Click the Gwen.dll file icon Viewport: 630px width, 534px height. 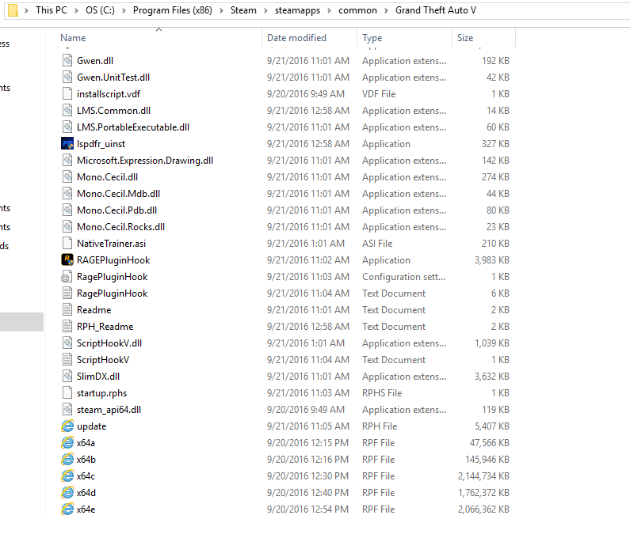67,61
